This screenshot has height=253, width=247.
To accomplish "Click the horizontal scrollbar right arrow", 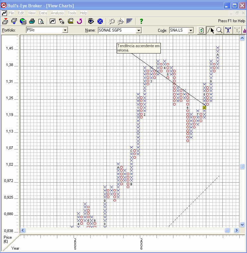I will coord(236,230).
